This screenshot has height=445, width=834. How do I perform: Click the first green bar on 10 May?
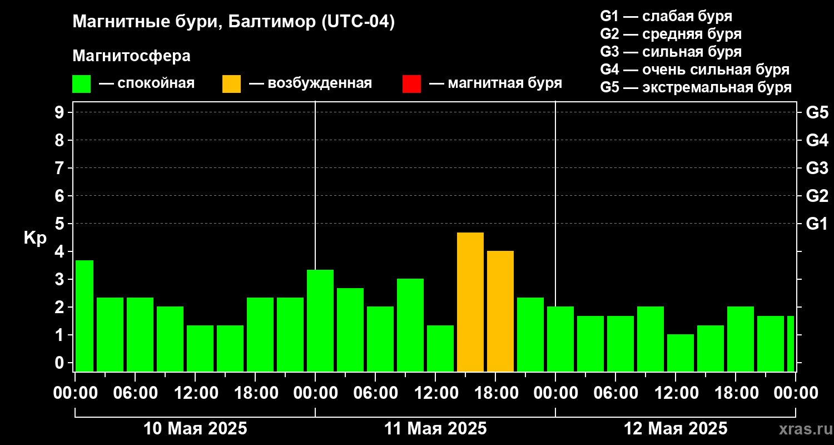point(85,316)
